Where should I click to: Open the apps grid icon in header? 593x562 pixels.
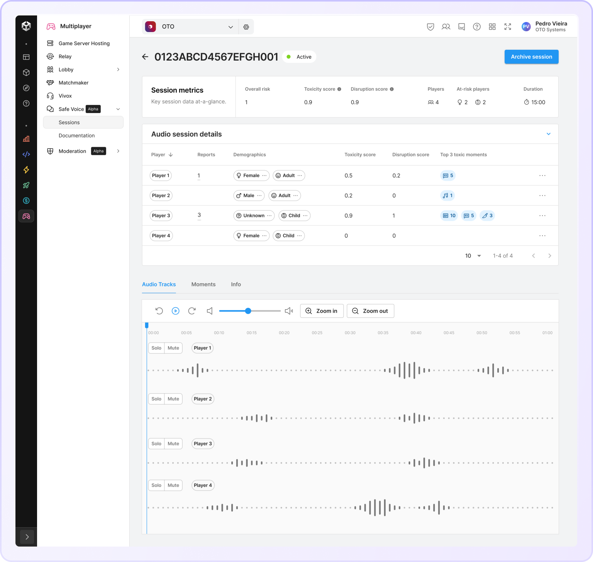[x=492, y=27]
